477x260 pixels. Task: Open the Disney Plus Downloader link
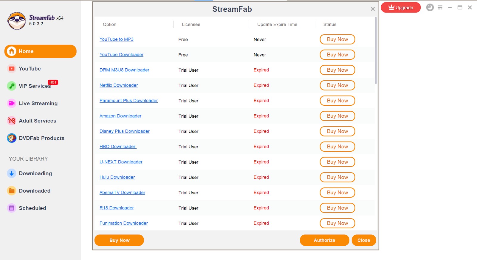click(125, 131)
